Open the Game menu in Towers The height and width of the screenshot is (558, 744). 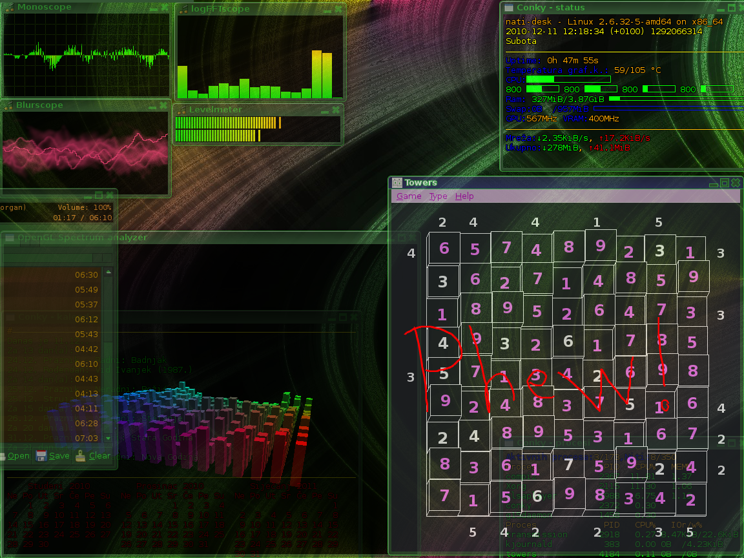(409, 196)
